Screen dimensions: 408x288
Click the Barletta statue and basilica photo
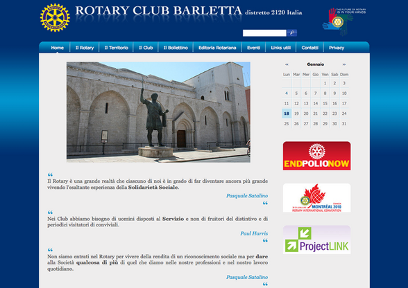click(x=158, y=112)
